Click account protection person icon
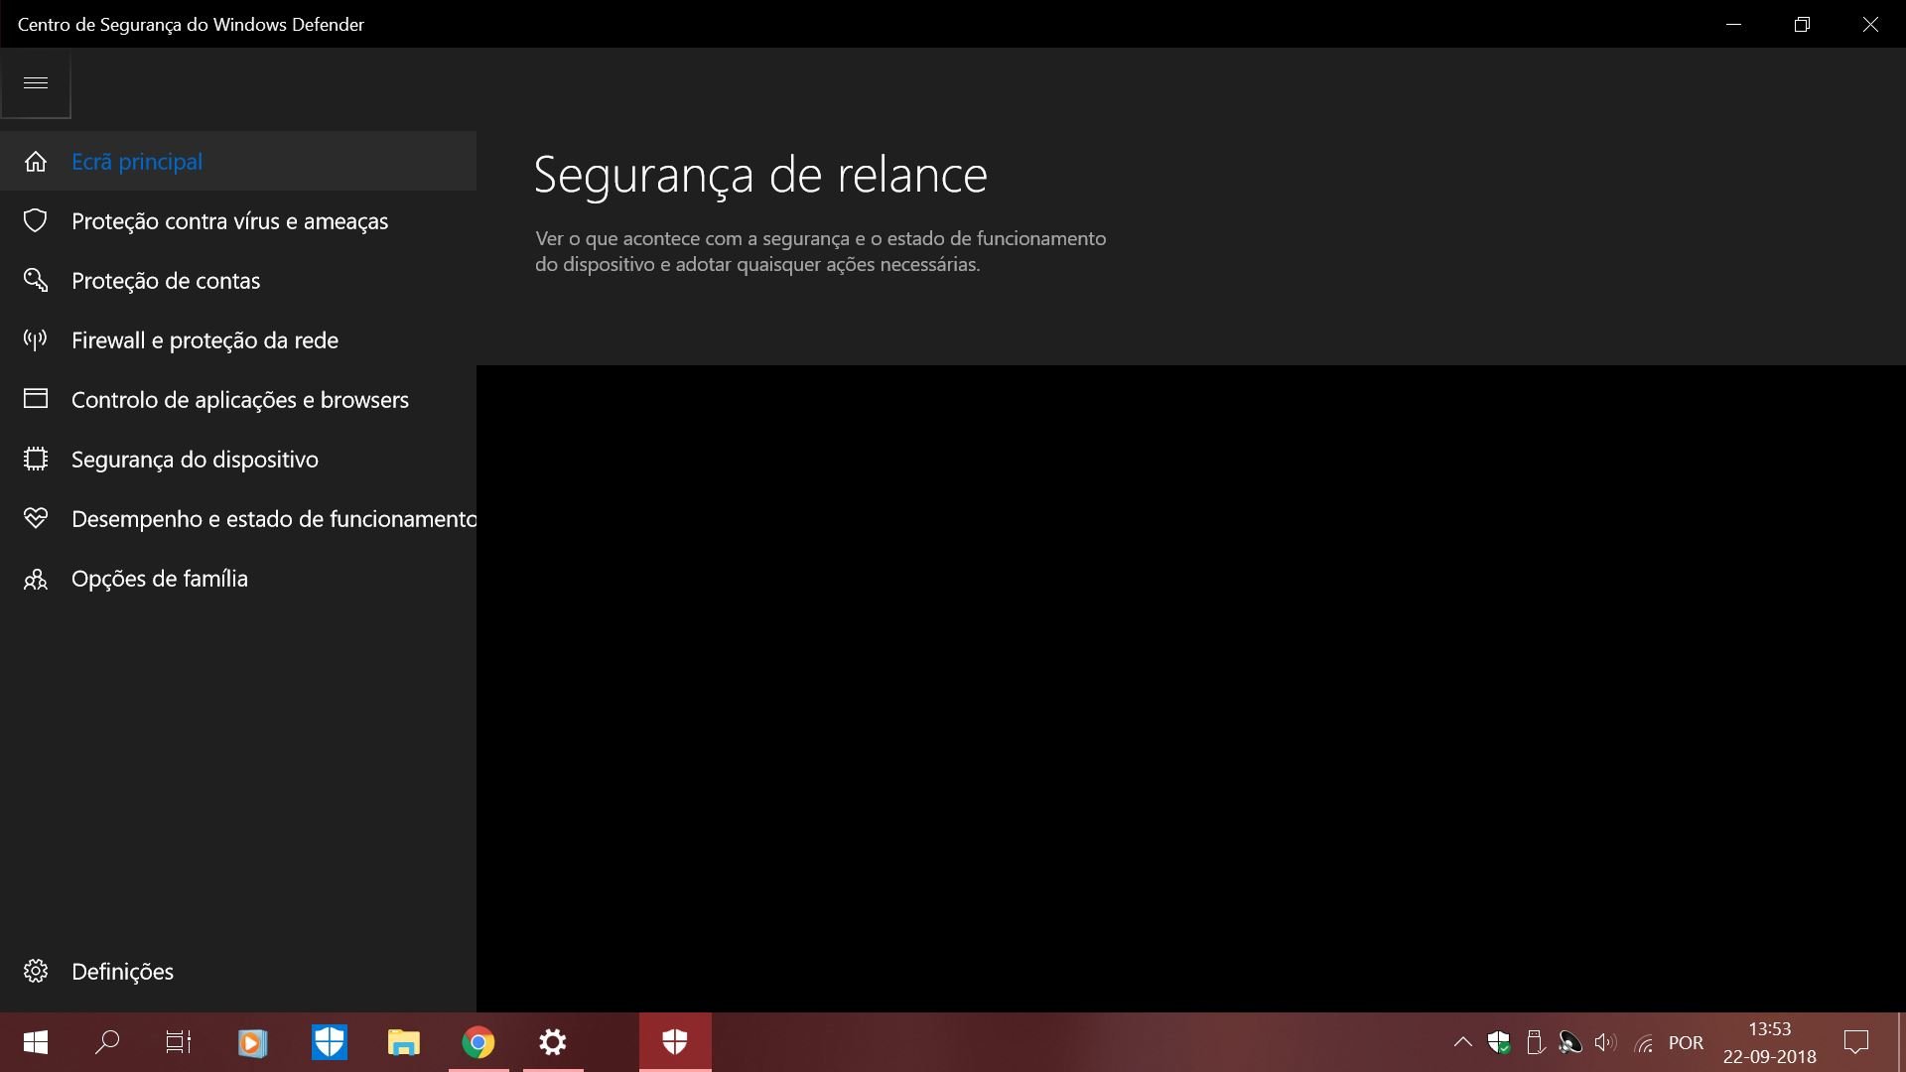The image size is (1906, 1072). (36, 280)
